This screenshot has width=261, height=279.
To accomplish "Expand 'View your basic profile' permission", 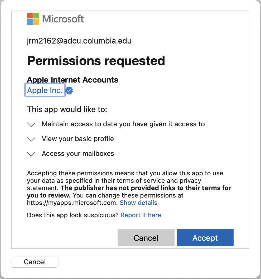I will tap(31, 139).
